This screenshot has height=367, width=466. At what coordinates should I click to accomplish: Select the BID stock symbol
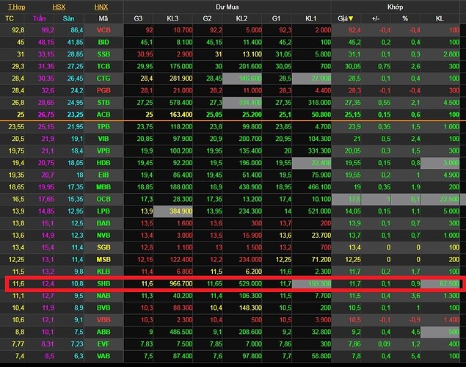[x=103, y=42]
